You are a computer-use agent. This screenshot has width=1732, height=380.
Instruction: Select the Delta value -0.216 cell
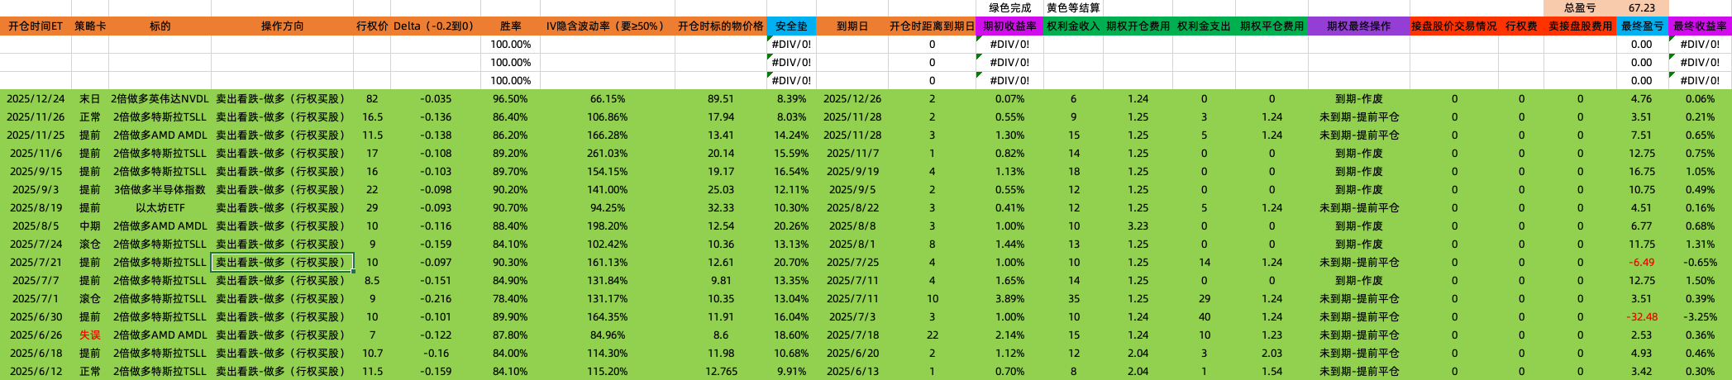[435, 299]
